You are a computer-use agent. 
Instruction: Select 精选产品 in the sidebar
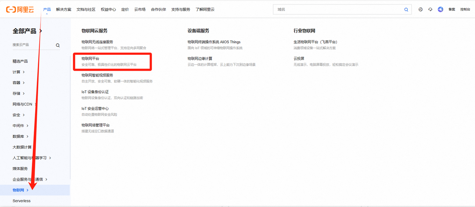20,61
